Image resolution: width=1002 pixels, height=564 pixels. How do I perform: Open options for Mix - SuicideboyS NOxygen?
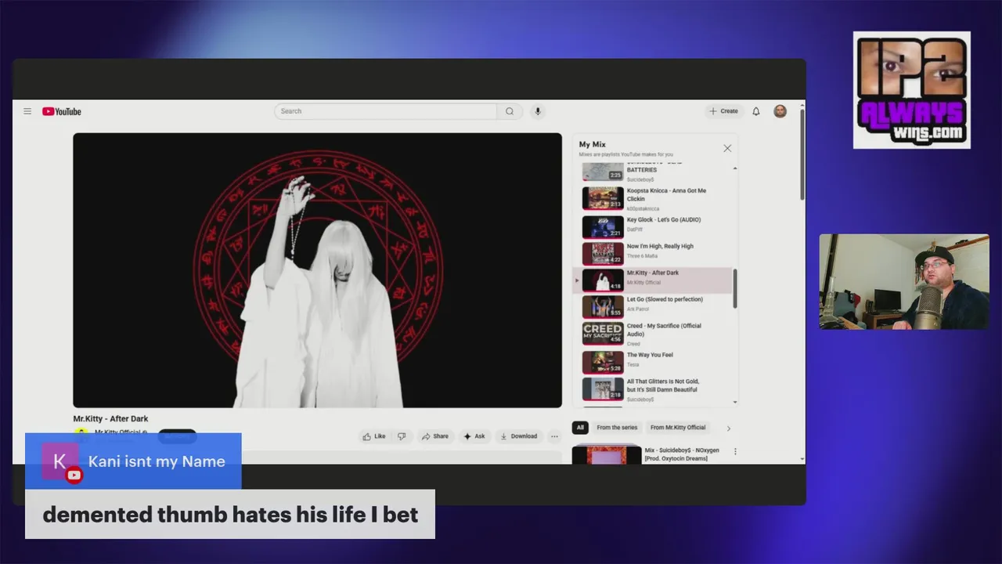735,451
